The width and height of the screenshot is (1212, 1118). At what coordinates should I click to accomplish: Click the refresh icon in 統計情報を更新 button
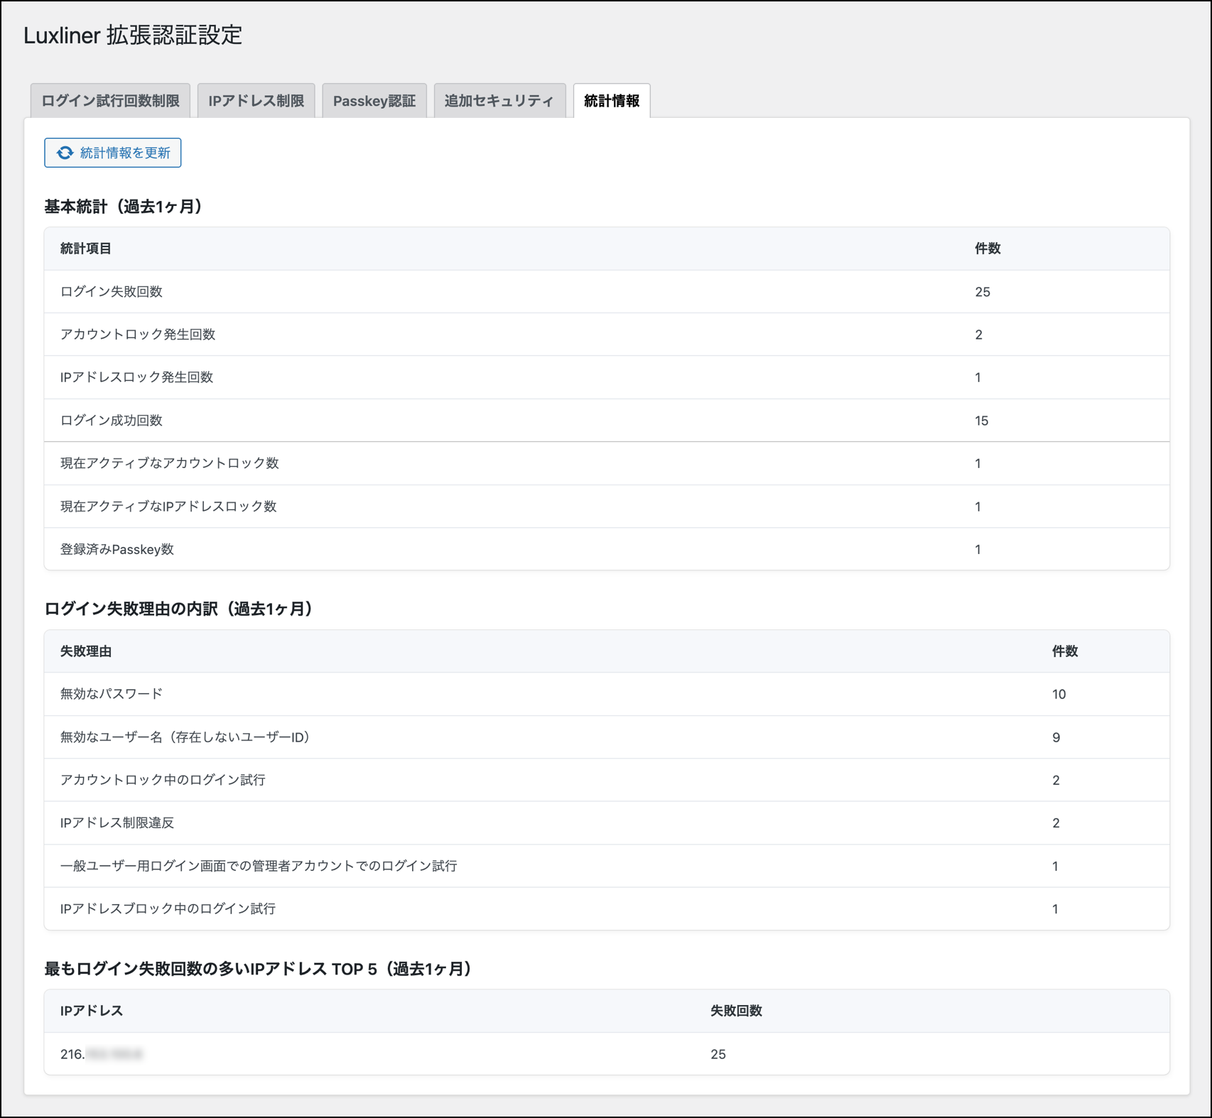coord(65,153)
